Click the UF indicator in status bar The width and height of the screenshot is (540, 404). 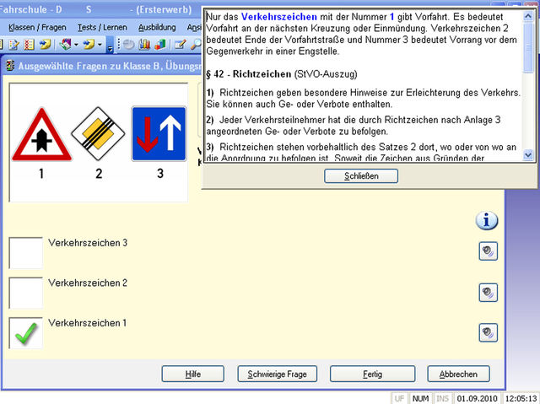coord(399,398)
